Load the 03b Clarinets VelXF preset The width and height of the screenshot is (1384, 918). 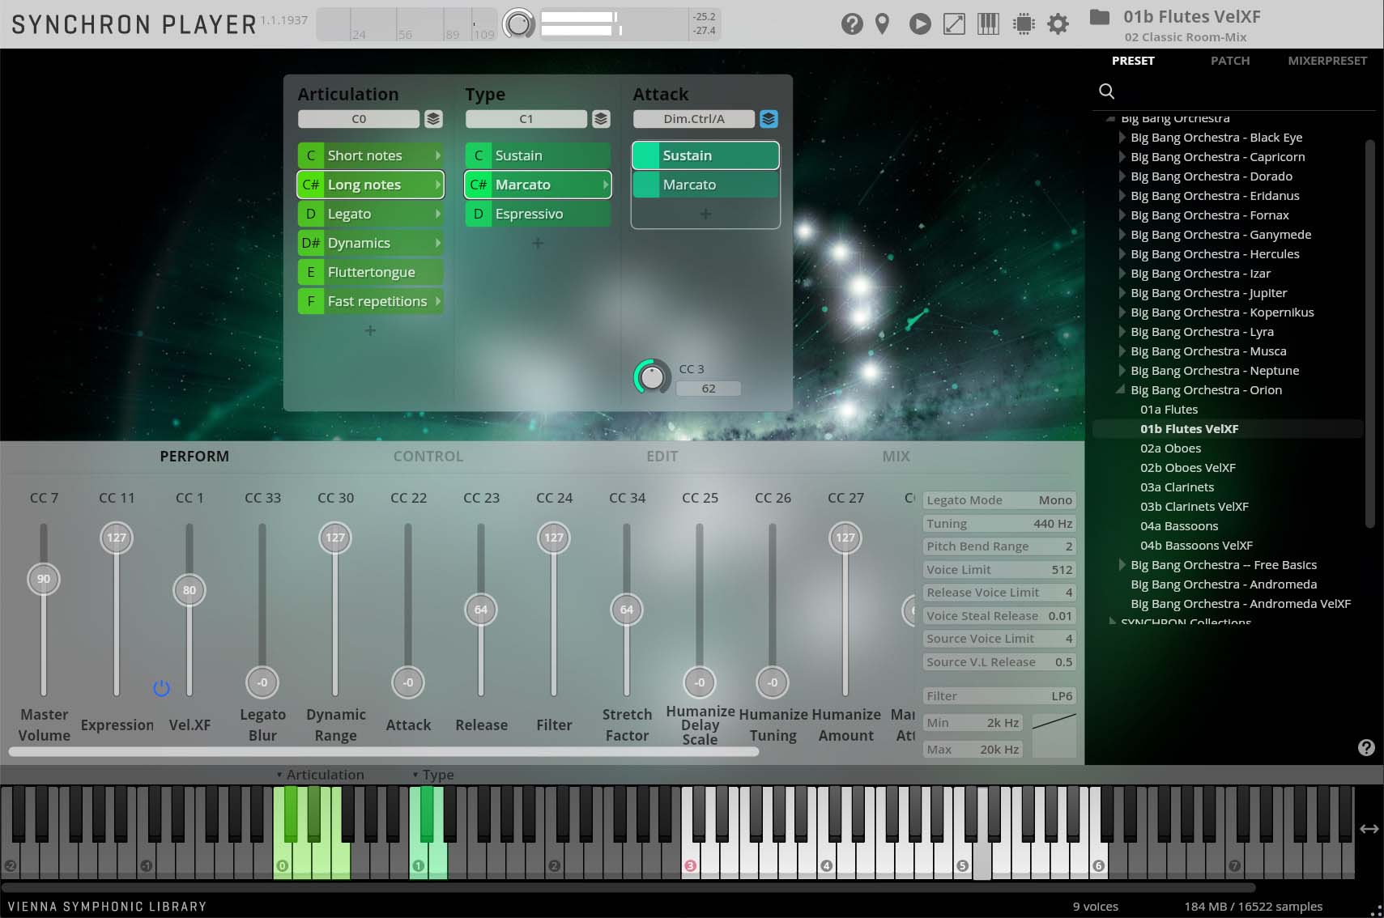[1194, 507]
